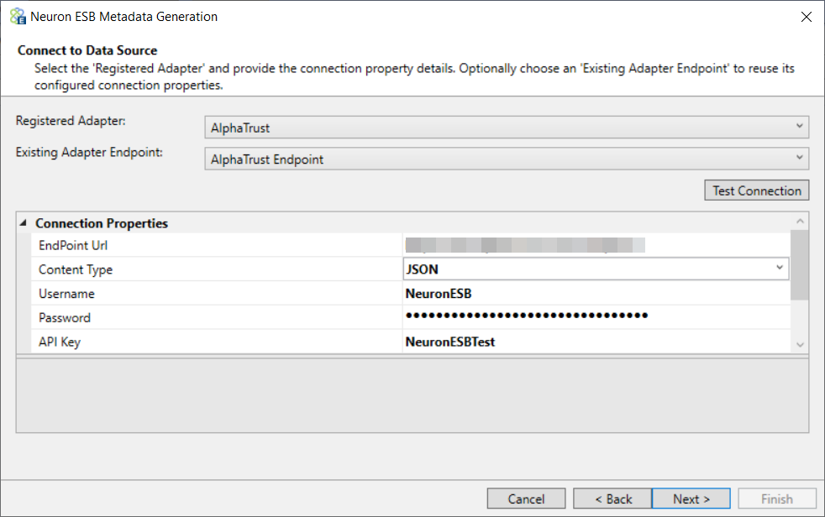Screen dimensions: 825x517
Task: Select the Content Type property label
Action: [76, 269]
